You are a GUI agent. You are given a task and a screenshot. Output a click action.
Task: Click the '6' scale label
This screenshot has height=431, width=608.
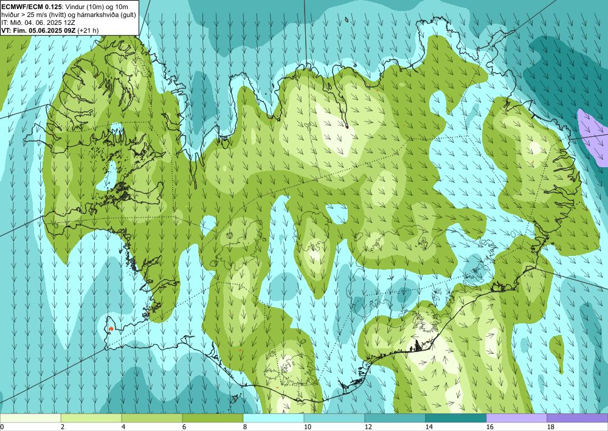coord(184,427)
